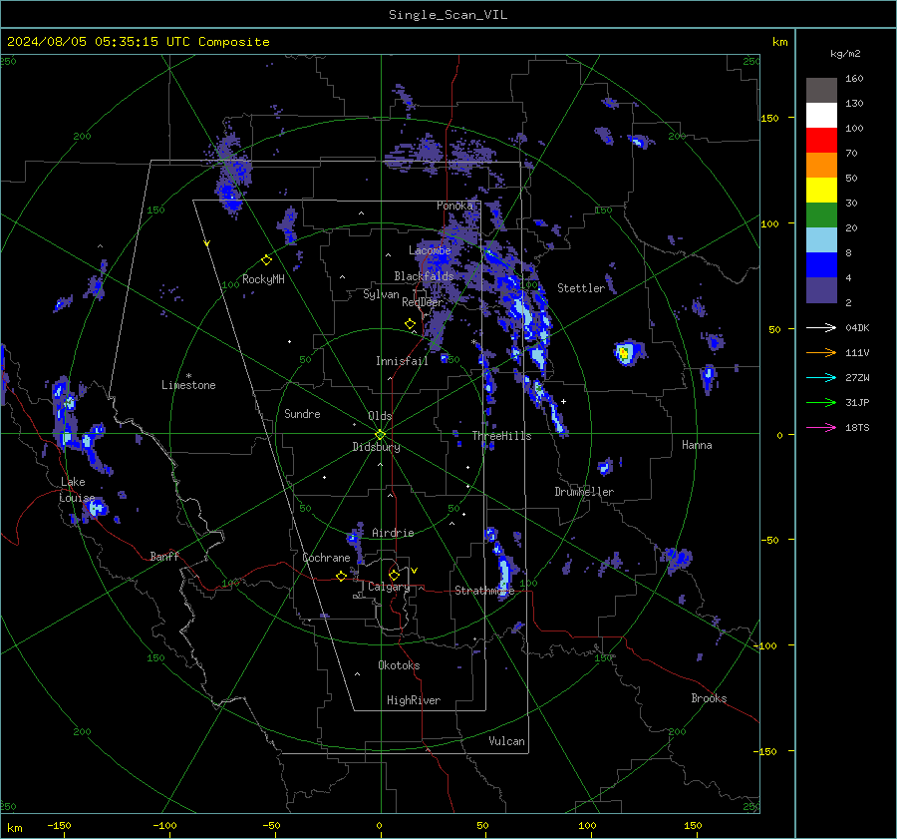Click the Hanna city label
897x839 pixels.
click(x=697, y=445)
